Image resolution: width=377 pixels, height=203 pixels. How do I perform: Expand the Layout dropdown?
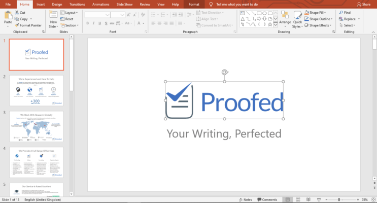point(69,13)
